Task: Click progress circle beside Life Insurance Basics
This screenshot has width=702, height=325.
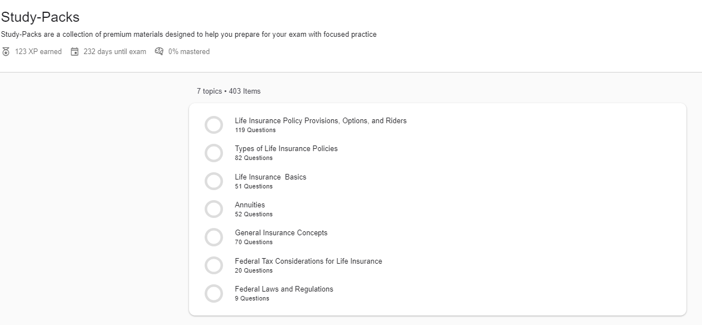Action: (x=214, y=181)
